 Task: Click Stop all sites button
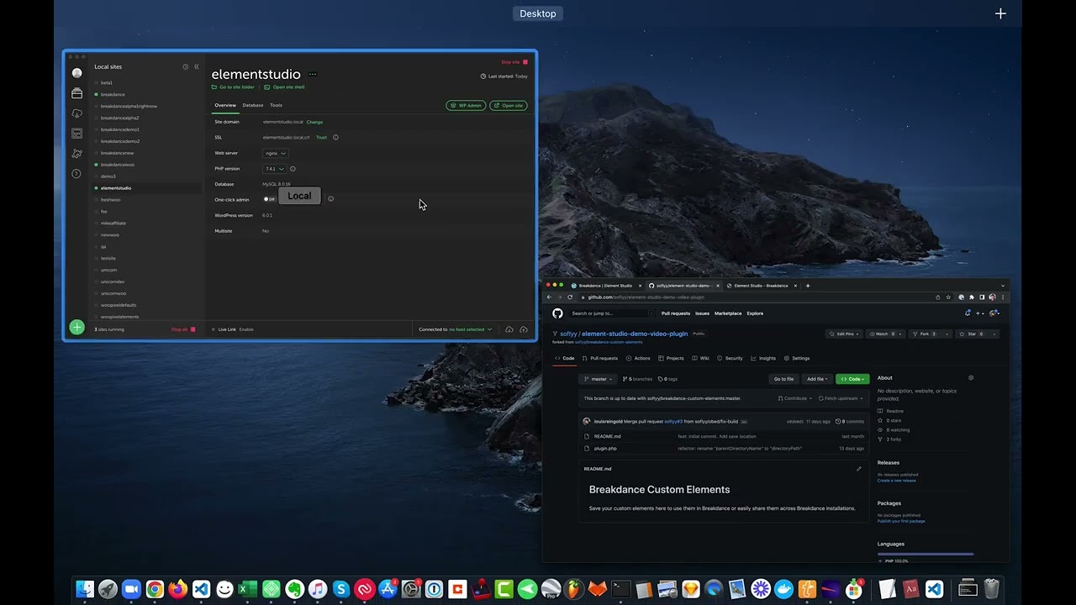pyautogui.click(x=183, y=329)
